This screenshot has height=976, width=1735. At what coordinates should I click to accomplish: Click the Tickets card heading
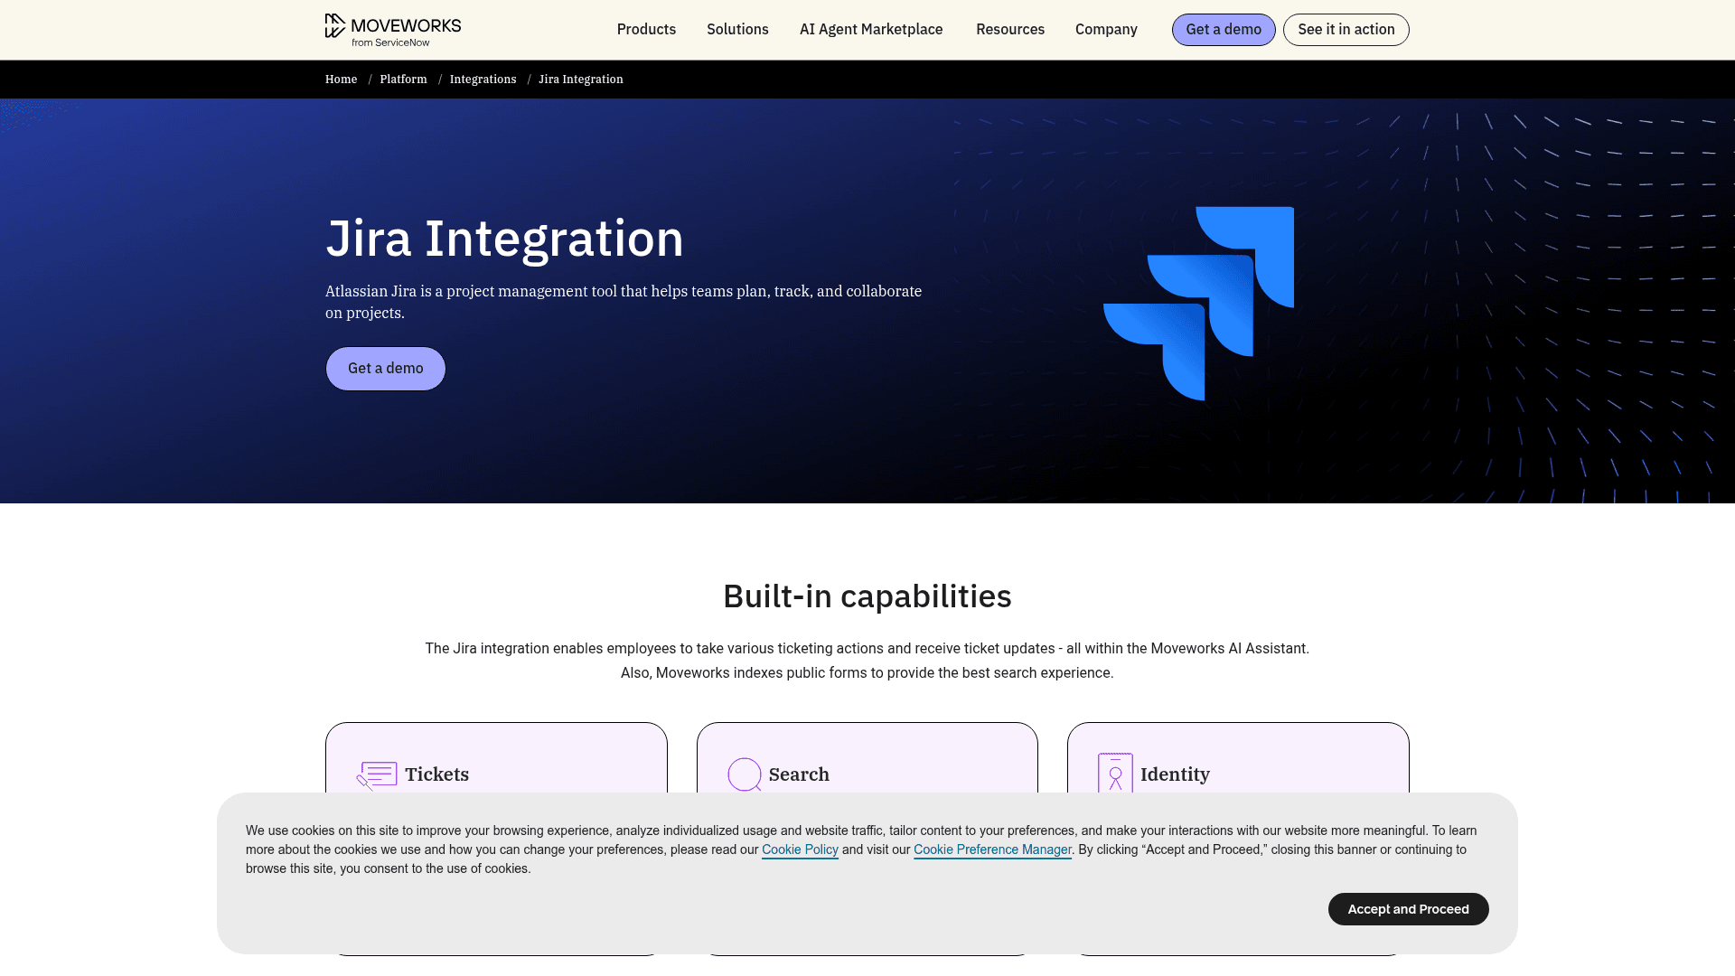coord(436,774)
